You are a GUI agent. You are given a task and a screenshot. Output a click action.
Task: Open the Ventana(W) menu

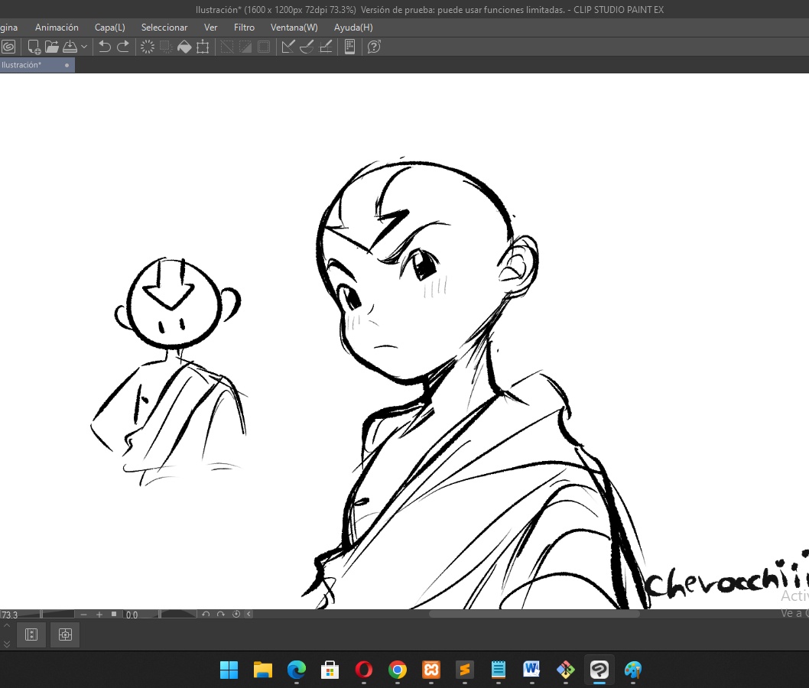pyautogui.click(x=294, y=28)
